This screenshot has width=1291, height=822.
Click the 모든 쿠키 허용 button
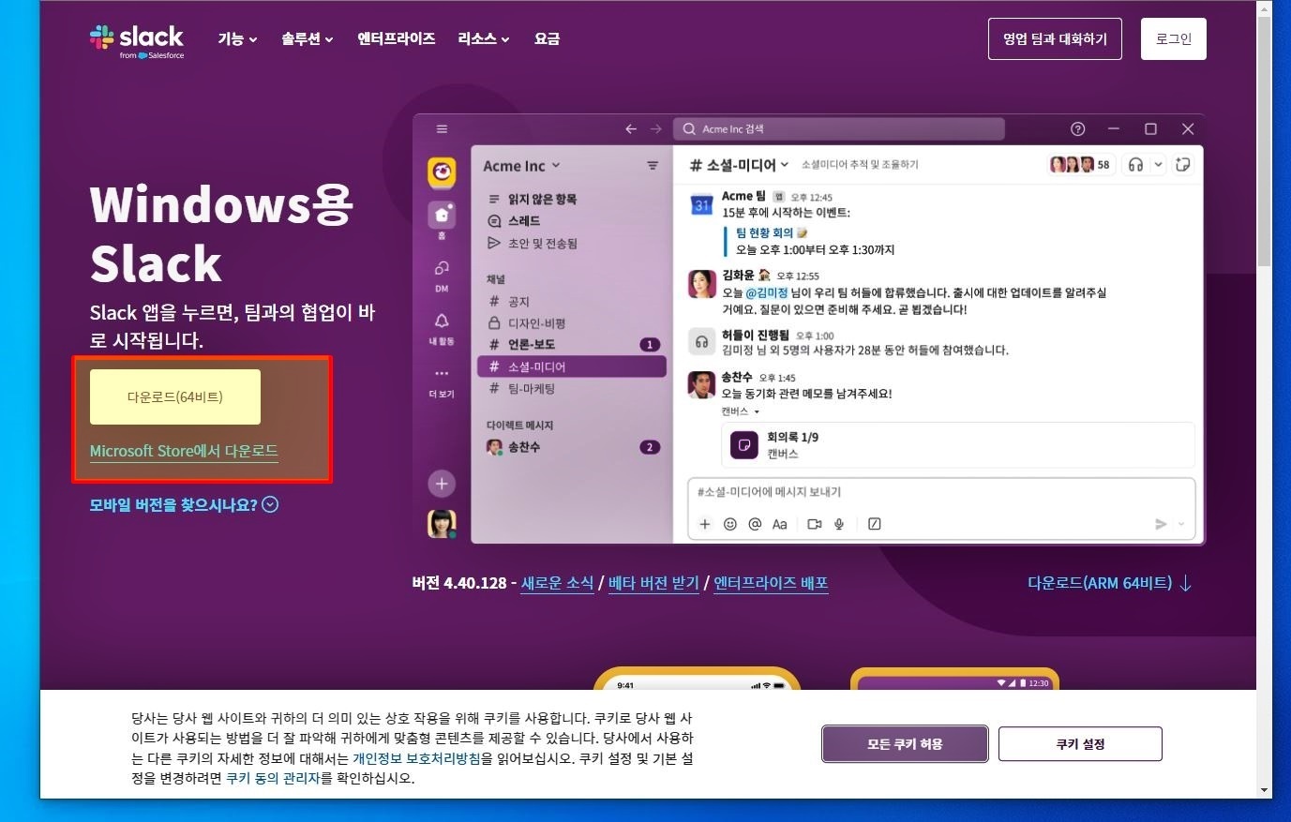tap(905, 744)
